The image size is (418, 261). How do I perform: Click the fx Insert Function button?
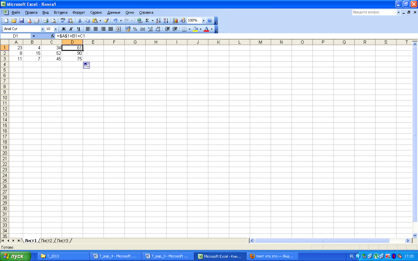pos(53,36)
